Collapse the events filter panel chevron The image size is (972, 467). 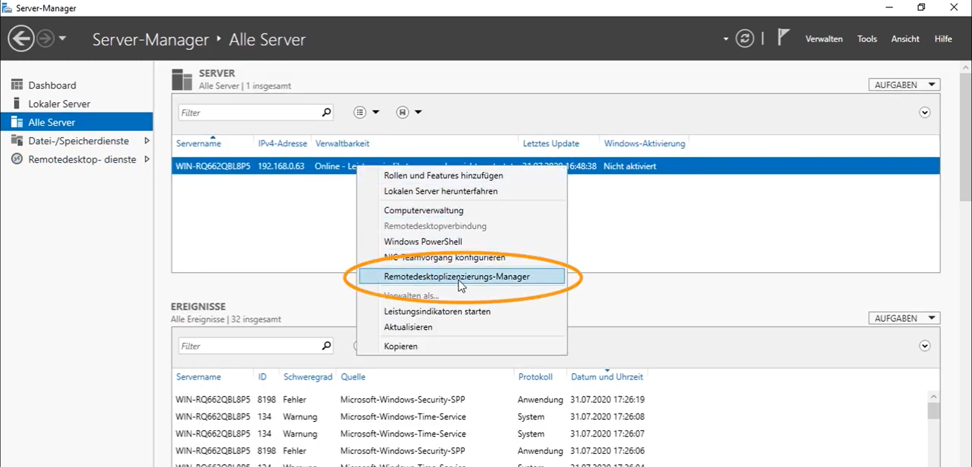[924, 346]
